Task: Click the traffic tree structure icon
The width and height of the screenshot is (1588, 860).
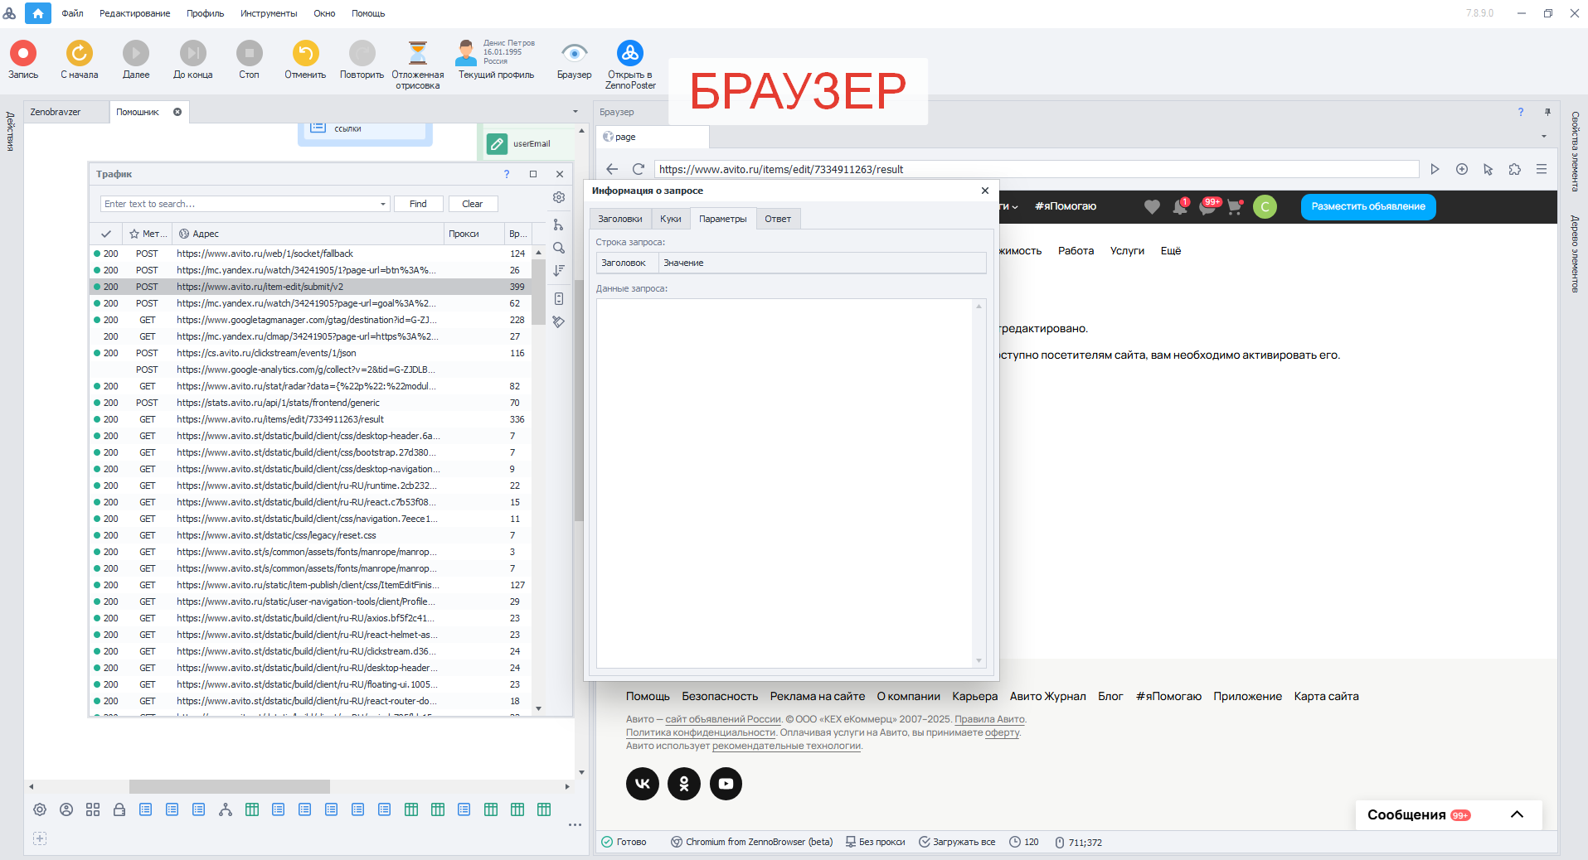Action: pyautogui.click(x=559, y=225)
